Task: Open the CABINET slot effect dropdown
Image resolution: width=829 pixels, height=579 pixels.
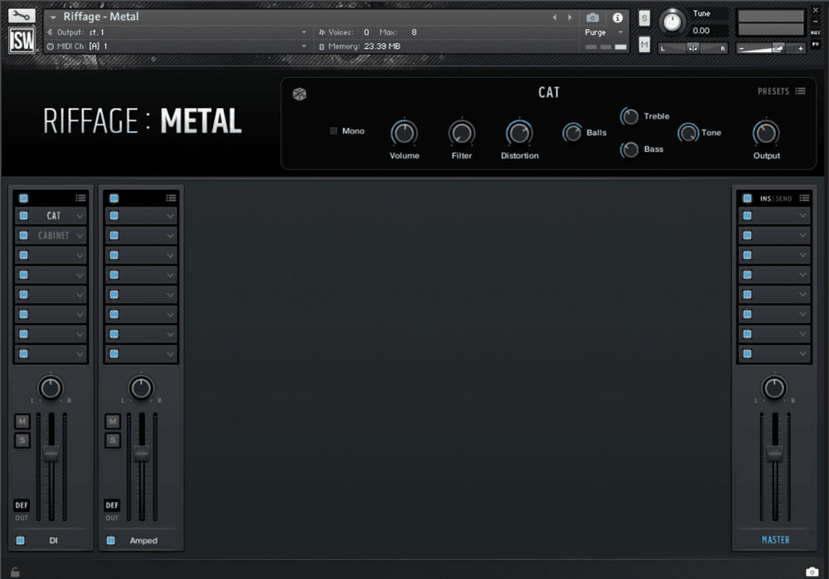Action: tap(80, 236)
